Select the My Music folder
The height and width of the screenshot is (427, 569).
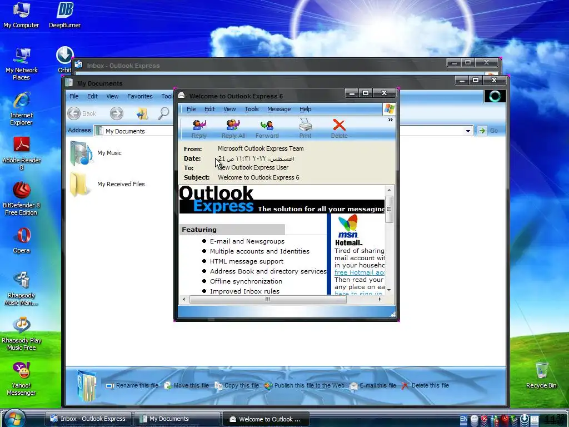[x=96, y=153]
